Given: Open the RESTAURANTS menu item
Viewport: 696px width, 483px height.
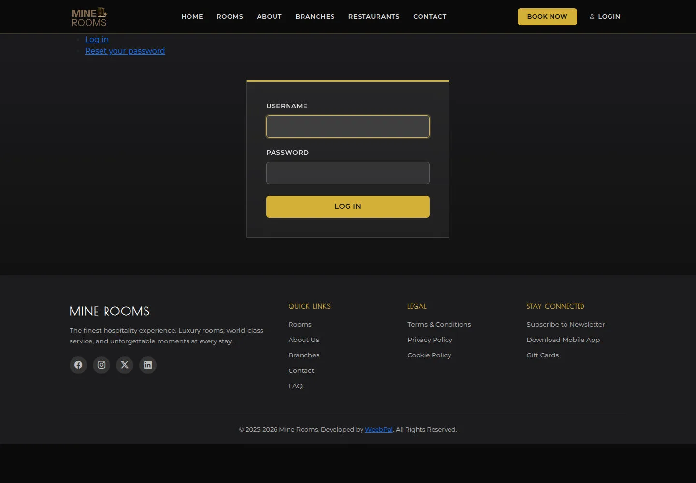Looking at the screenshot, I should coord(374,16).
